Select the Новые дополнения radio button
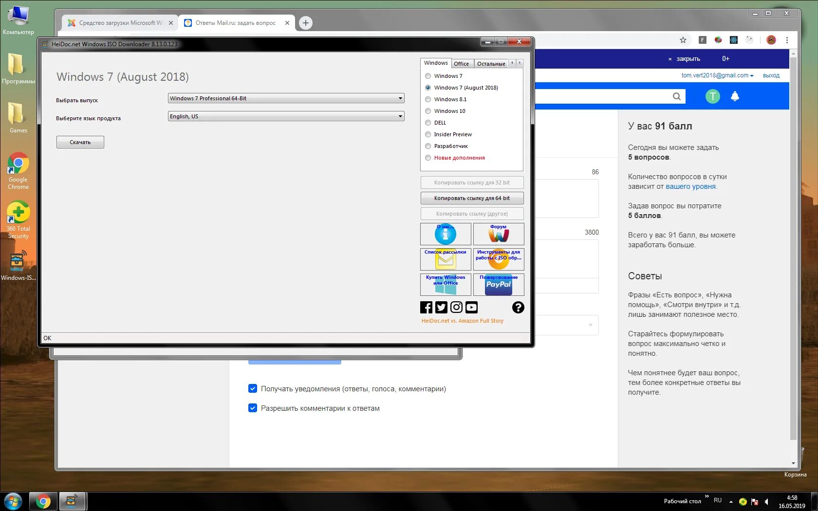The image size is (818, 511). 428,158
